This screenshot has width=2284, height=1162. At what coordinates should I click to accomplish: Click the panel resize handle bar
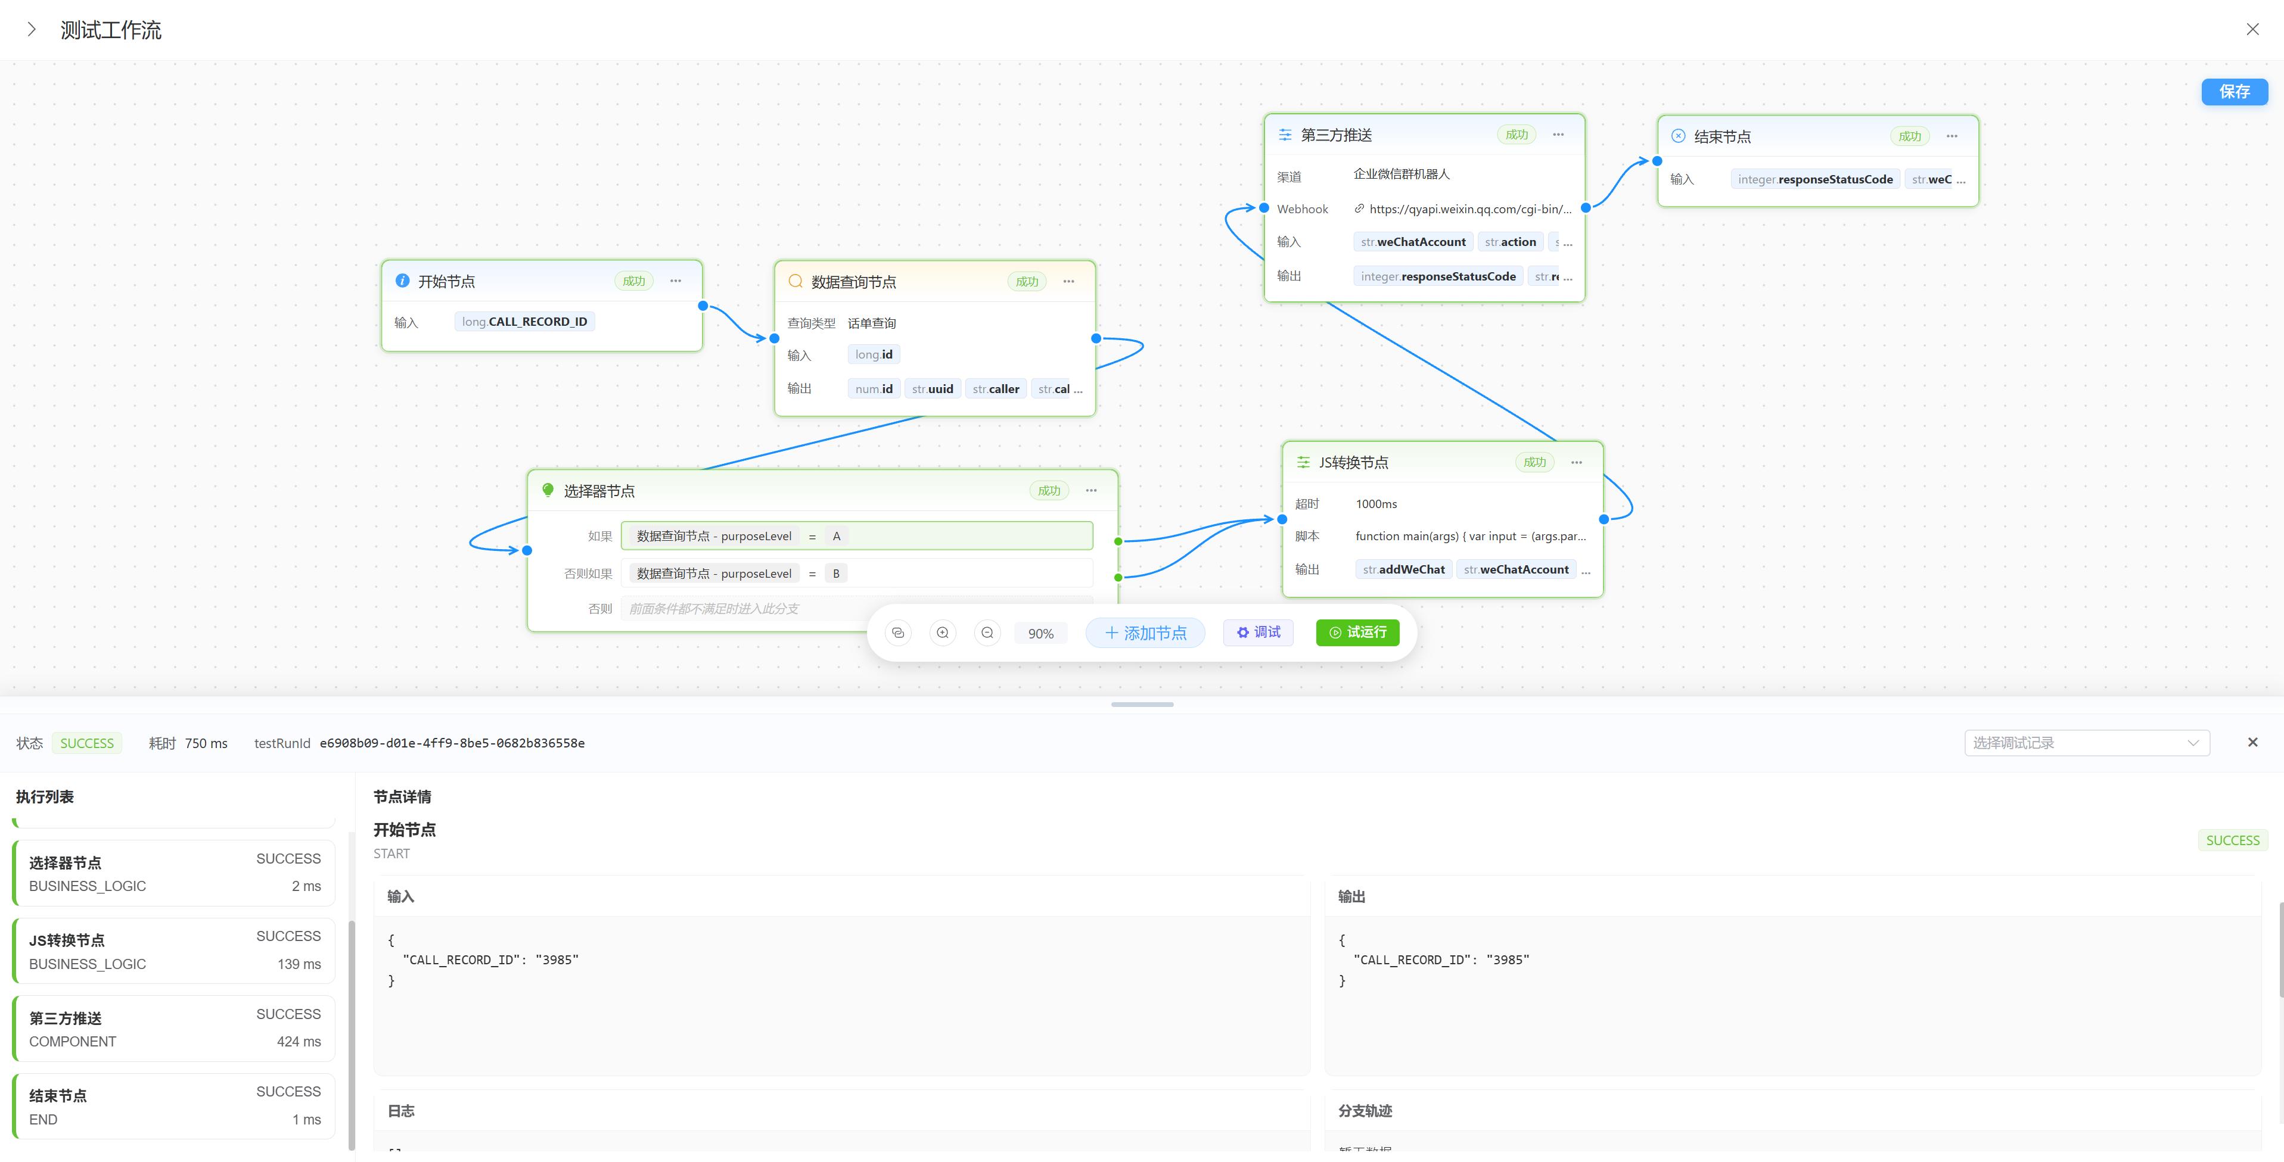click(x=1142, y=705)
